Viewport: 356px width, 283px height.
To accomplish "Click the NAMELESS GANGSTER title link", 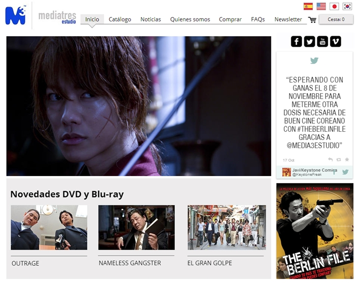I will pyautogui.click(x=130, y=263).
